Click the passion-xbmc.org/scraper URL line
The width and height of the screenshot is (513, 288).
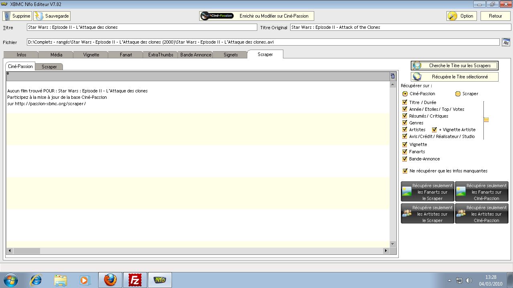tap(46, 104)
